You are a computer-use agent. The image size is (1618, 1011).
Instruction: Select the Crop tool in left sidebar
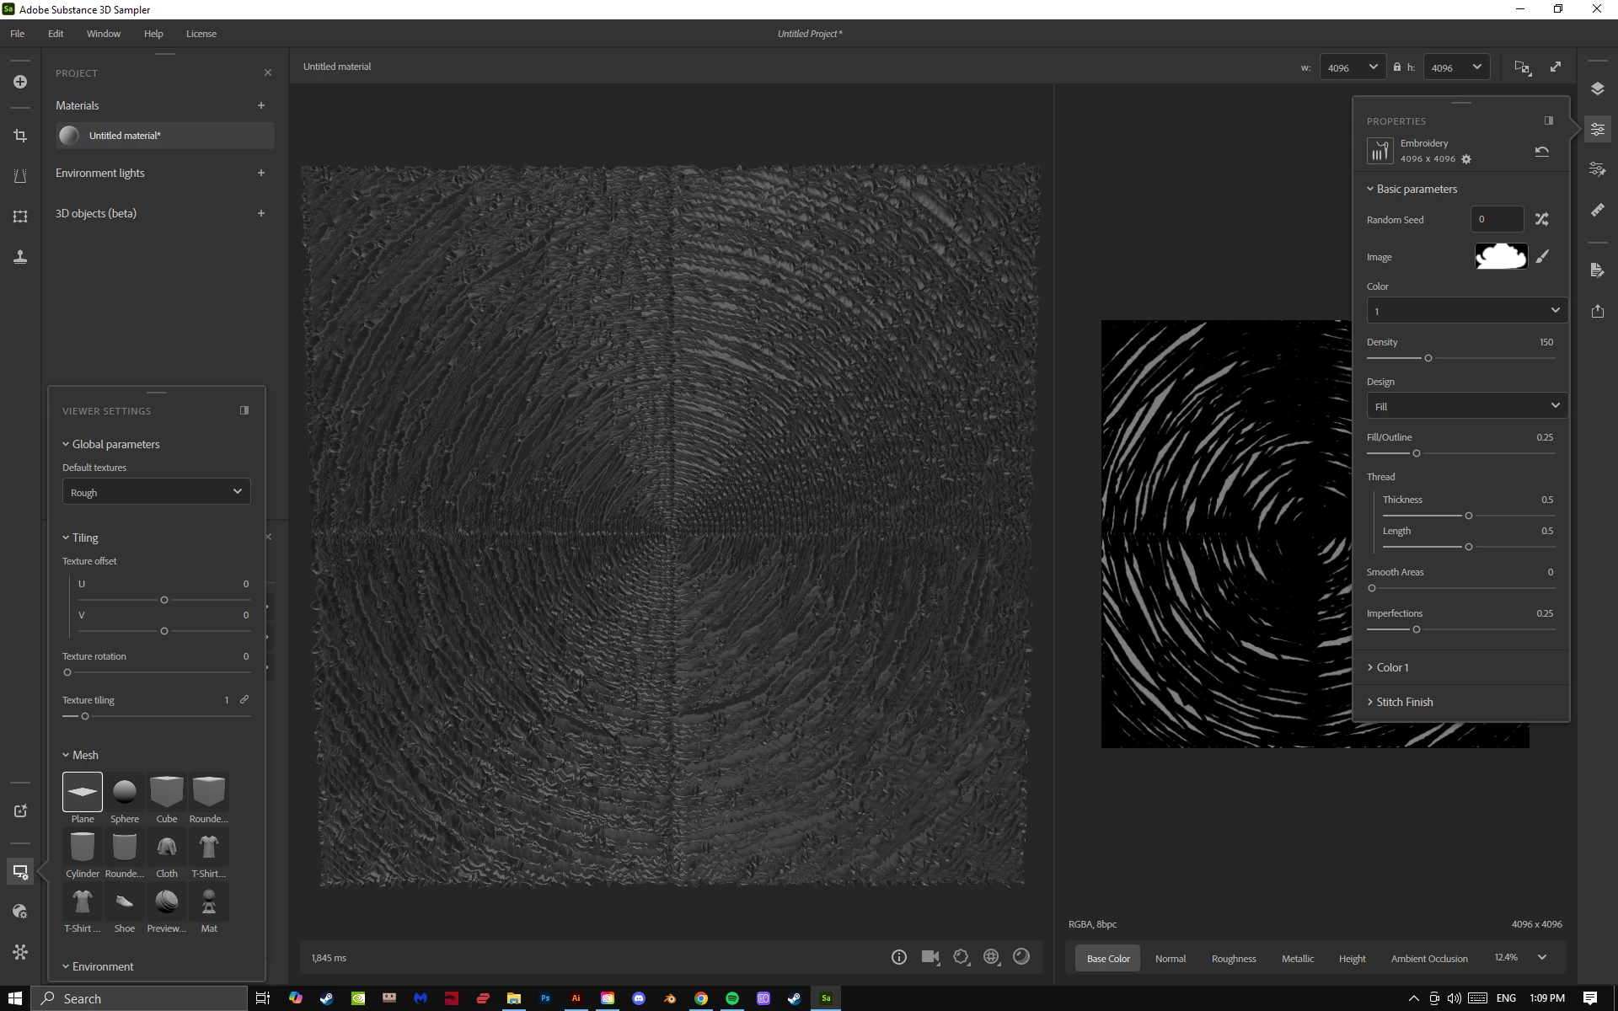(x=20, y=136)
